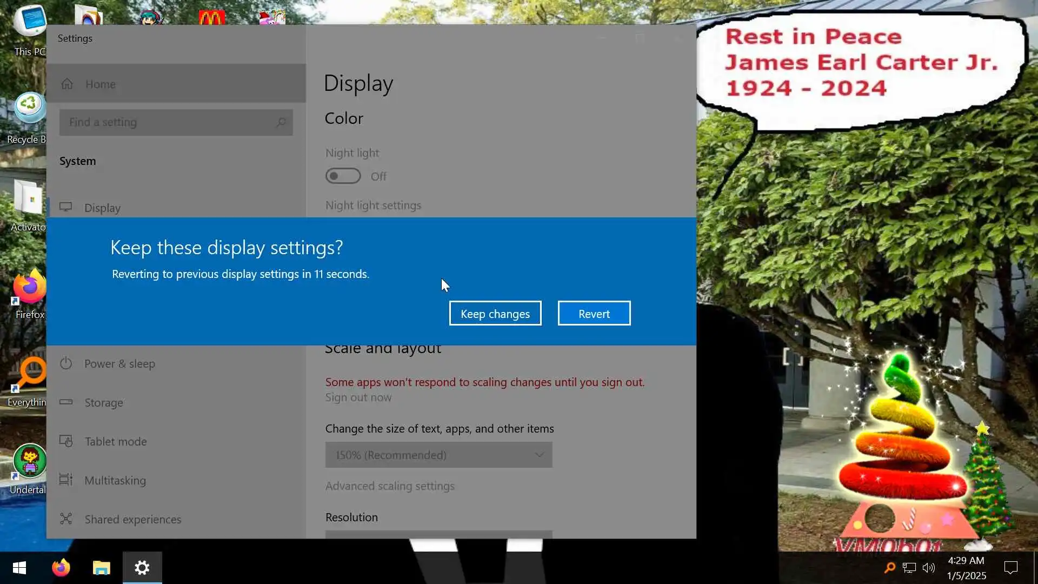Image resolution: width=1038 pixels, height=584 pixels.
Task: Click the volume icon in system tray
Action: tap(928, 568)
